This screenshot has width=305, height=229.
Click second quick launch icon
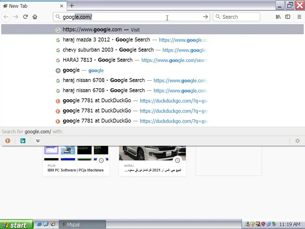tap(46, 224)
